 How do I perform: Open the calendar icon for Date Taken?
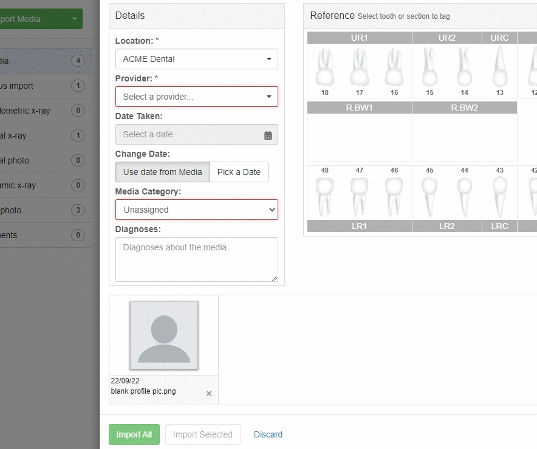point(268,135)
